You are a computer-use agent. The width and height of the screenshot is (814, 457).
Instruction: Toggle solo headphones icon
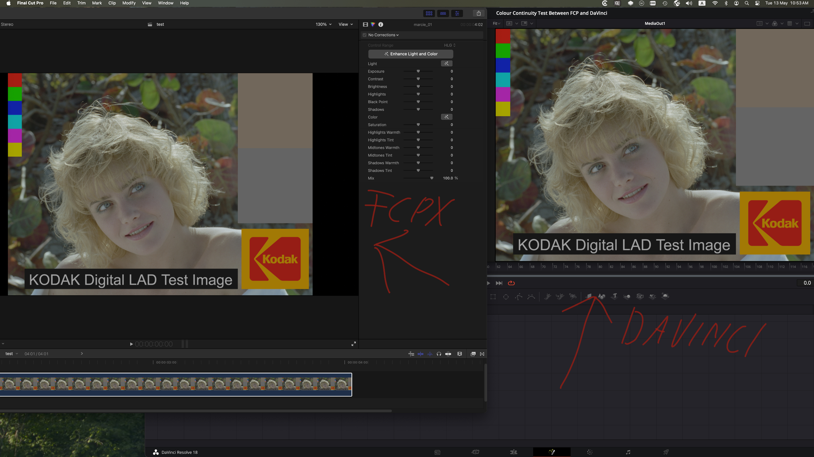[439, 354]
